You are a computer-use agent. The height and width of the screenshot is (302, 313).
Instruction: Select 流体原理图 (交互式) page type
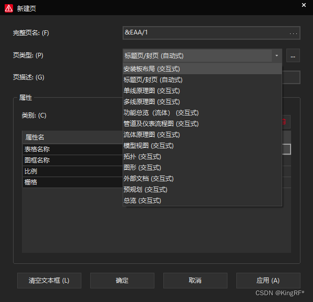151,135
